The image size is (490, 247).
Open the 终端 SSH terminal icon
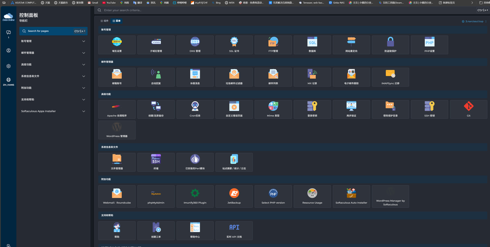click(156, 162)
